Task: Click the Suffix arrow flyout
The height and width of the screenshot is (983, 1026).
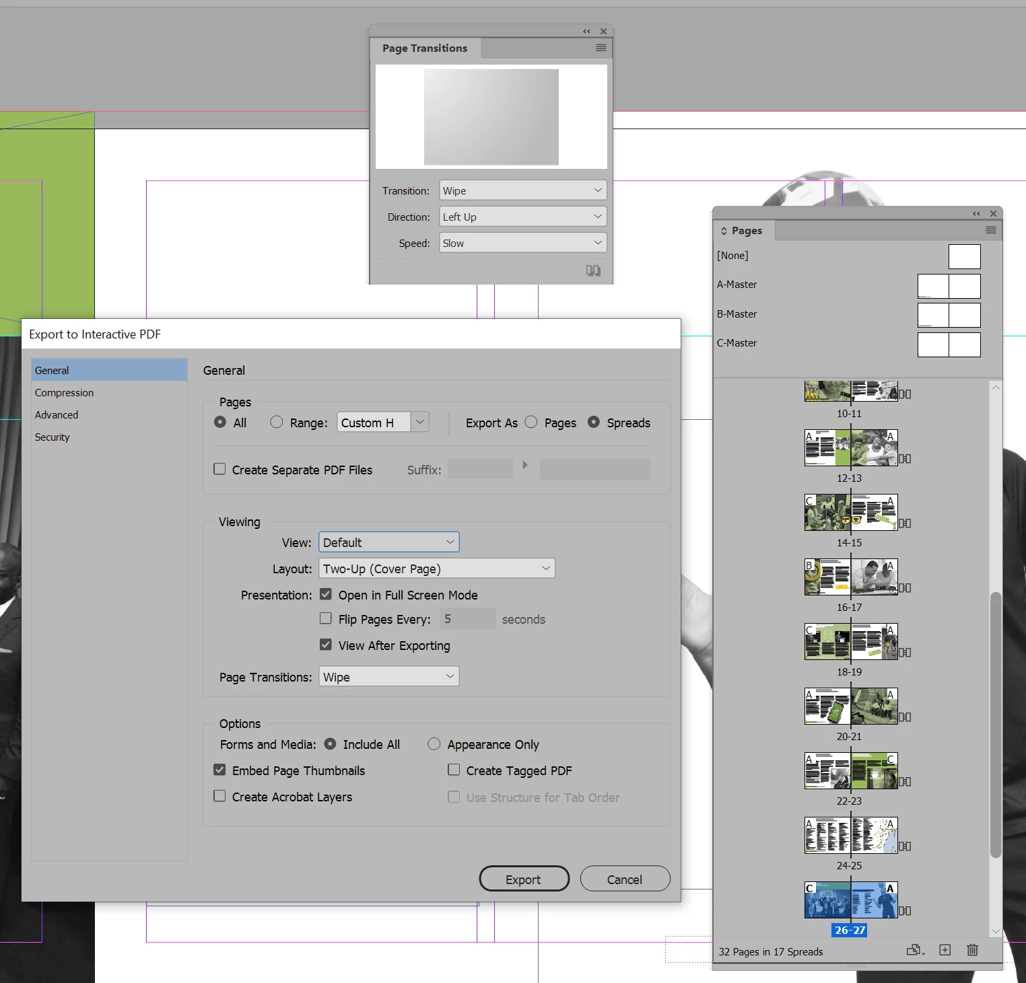Action: click(525, 465)
